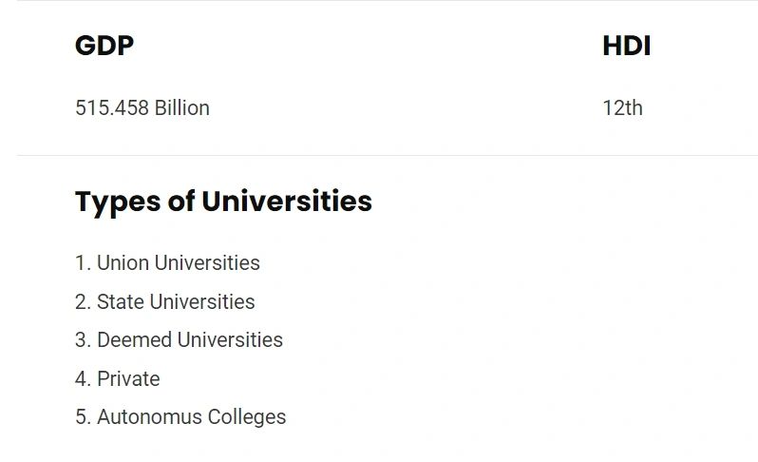Viewport: 758px width, 462px height.
Task: Click the word "Billion" in the GDP value
Action: pos(182,108)
